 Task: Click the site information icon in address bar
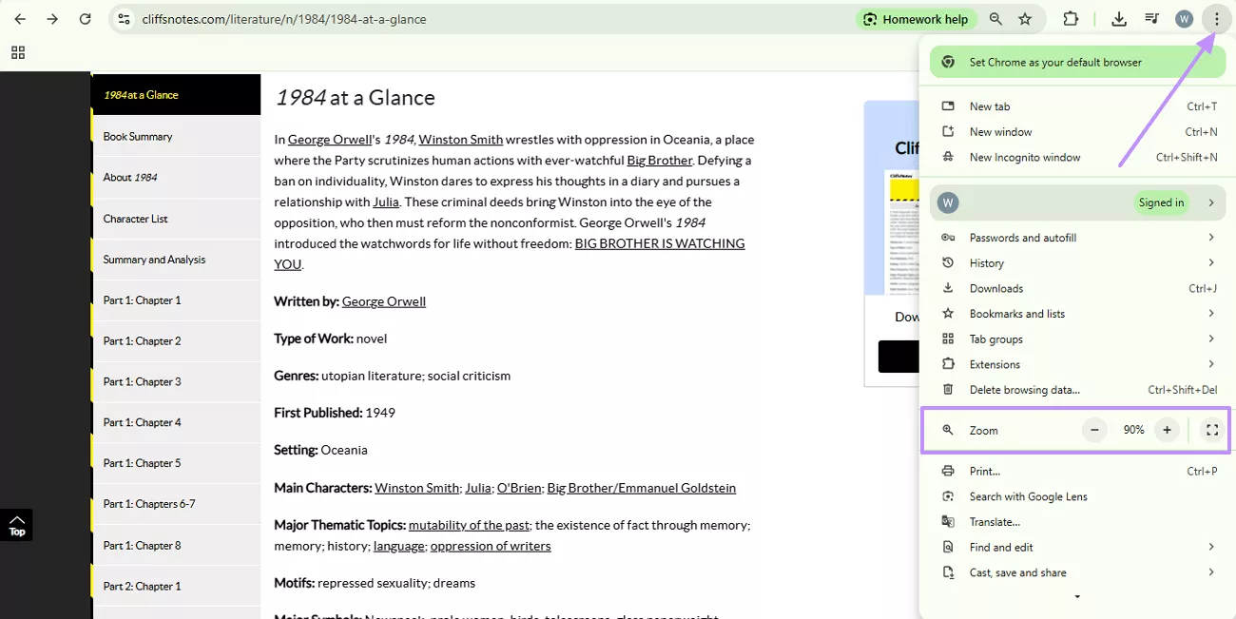click(x=125, y=18)
